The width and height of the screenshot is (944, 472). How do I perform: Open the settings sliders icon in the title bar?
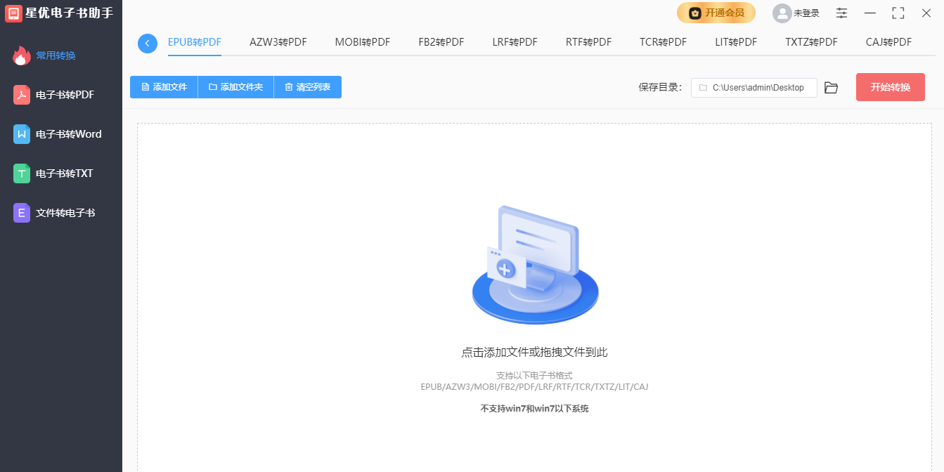pos(842,13)
